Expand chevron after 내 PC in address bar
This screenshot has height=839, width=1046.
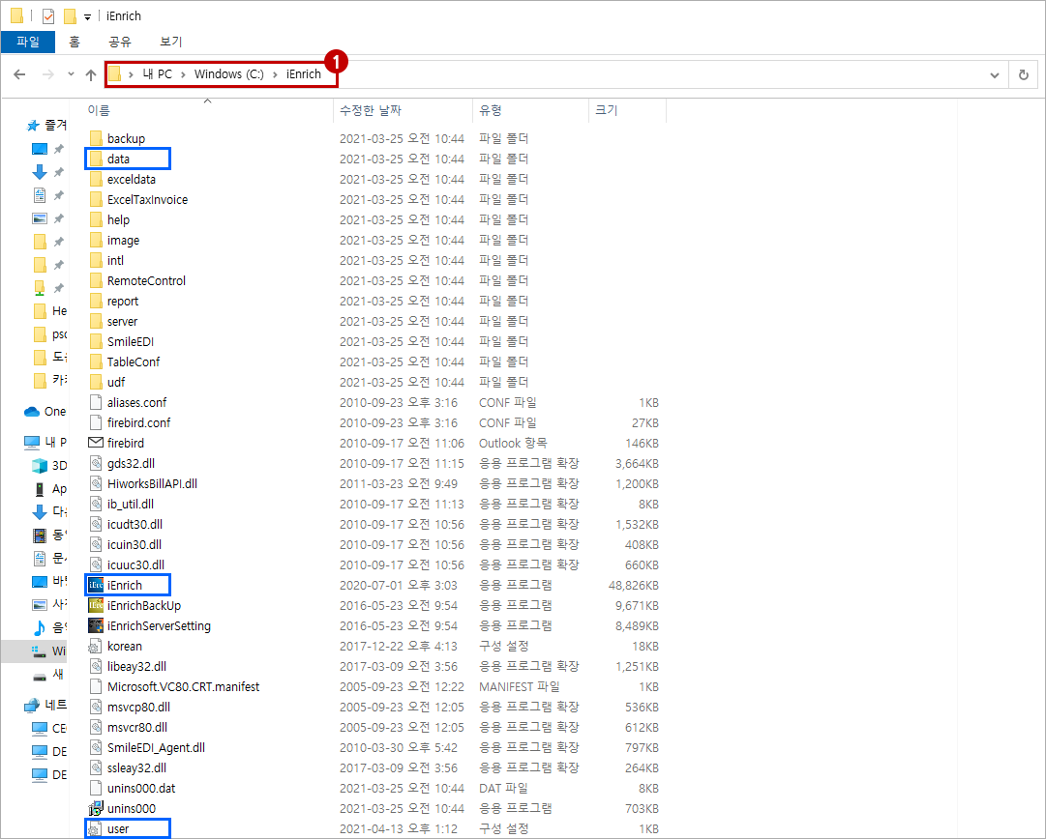pos(183,74)
